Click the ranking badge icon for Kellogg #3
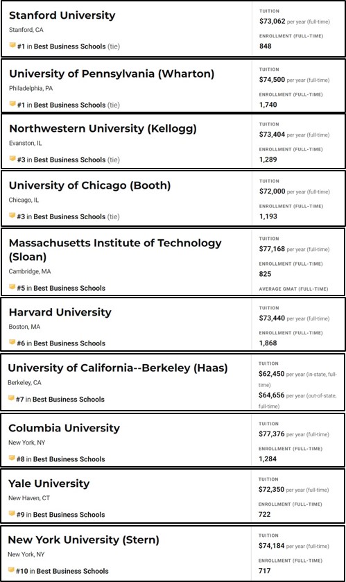This screenshot has height=582, width=346. (x=12, y=159)
